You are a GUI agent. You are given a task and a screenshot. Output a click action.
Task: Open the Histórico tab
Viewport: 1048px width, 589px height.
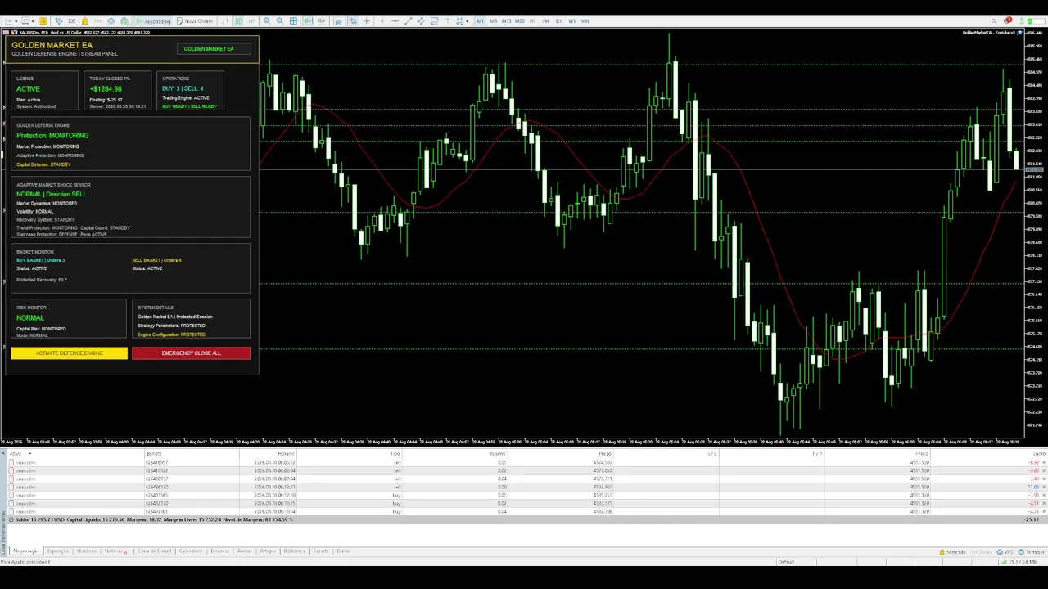(x=87, y=551)
